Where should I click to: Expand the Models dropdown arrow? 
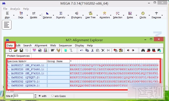coord(40,15)
